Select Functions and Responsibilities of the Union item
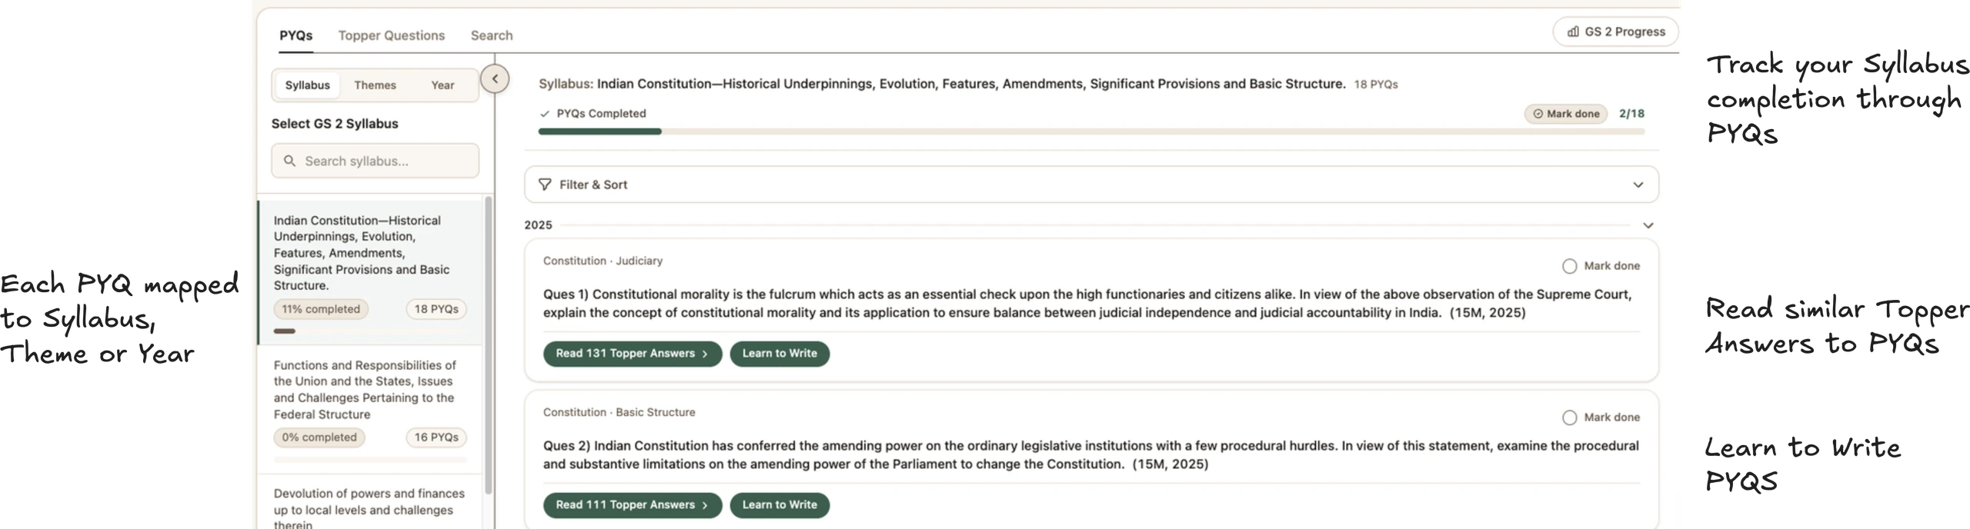This screenshot has width=1970, height=529. click(x=369, y=409)
